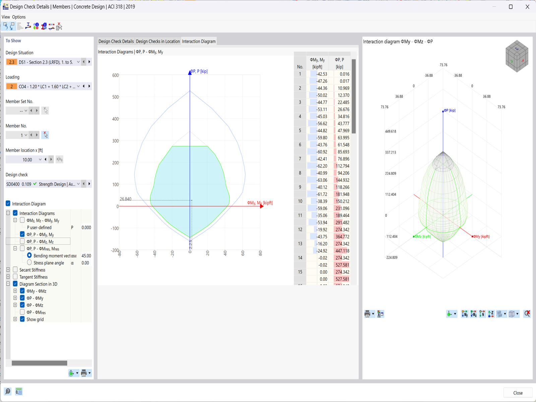Click the member info icon in the toolbar
The width and height of the screenshot is (536, 402).
[x=44, y=26]
